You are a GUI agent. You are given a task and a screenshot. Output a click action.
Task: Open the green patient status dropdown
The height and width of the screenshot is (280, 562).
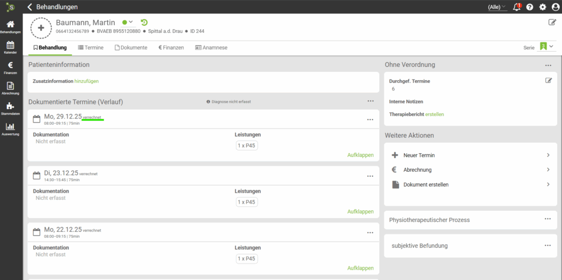click(128, 23)
